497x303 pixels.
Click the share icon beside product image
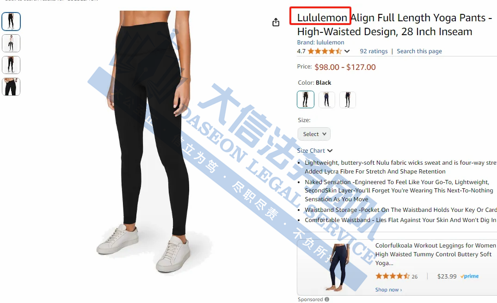pyautogui.click(x=276, y=22)
